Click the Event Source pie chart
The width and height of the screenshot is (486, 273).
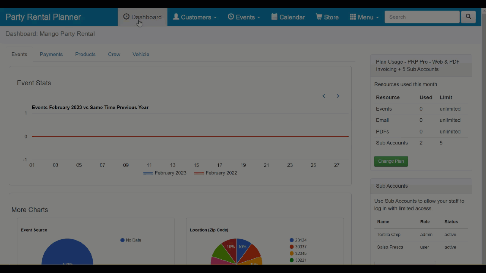click(67, 252)
